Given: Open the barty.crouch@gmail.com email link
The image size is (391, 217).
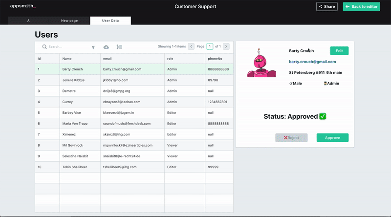Looking at the screenshot, I should tap(312, 62).
